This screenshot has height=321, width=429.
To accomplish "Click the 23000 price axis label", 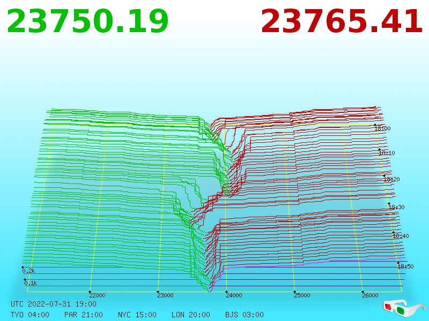I will click(165, 295).
